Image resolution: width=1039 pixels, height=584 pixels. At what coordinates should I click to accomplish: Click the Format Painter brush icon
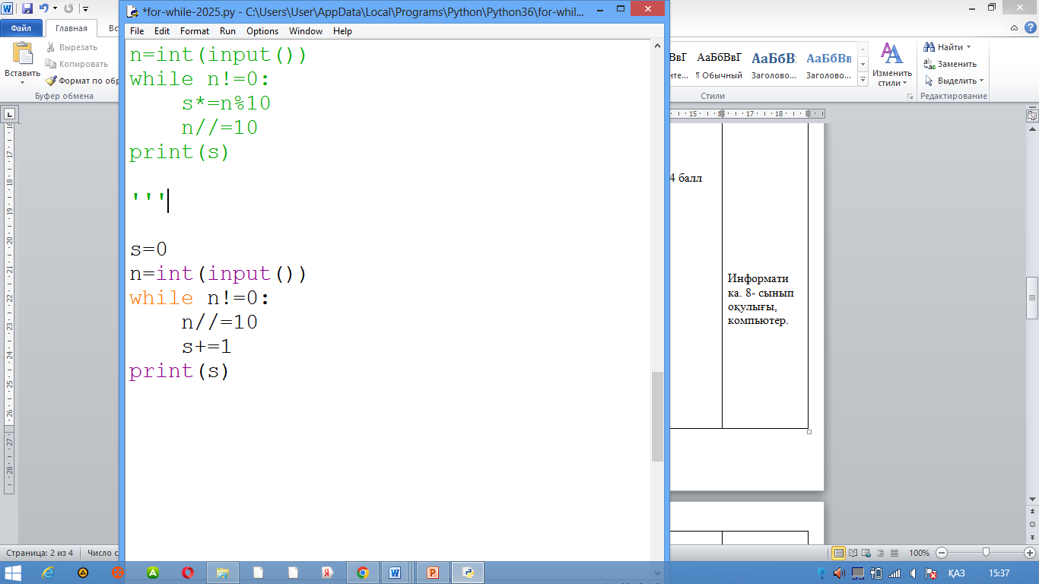point(51,81)
